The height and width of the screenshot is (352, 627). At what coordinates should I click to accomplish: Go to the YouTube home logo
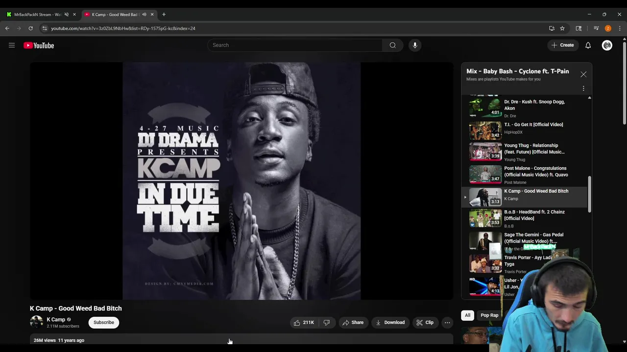click(x=39, y=45)
